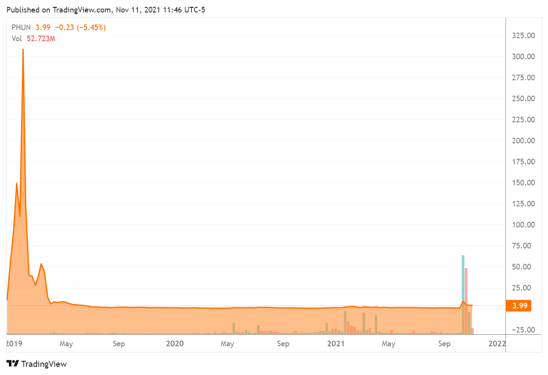Click the -25.00 price scale label

(523, 330)
